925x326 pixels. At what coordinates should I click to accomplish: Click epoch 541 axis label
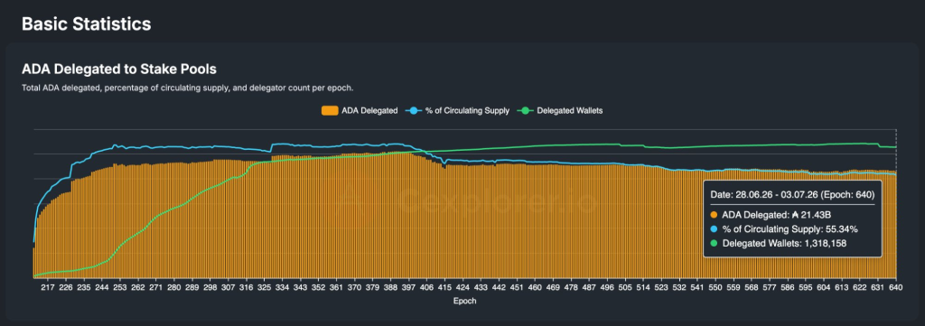pyautogui.click(x=696, y=288)
